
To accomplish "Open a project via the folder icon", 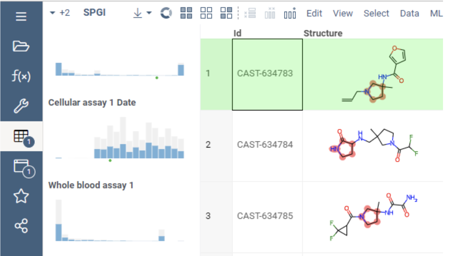I will 21,46.
